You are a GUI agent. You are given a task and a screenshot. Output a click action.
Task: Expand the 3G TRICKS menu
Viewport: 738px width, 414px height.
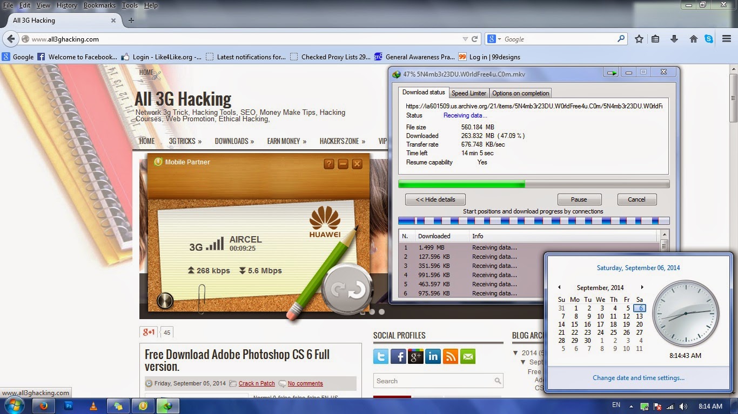pyautogui.click(x=185, y=141)
